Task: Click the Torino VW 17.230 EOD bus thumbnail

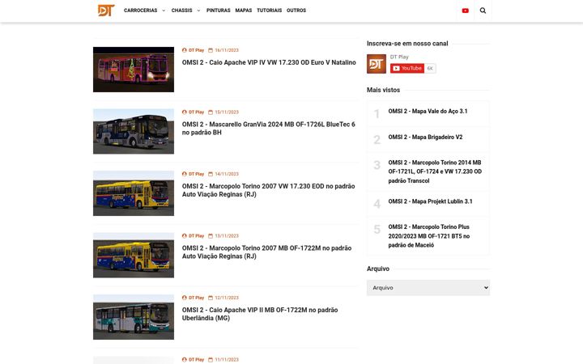Action: tap(134, 193)
